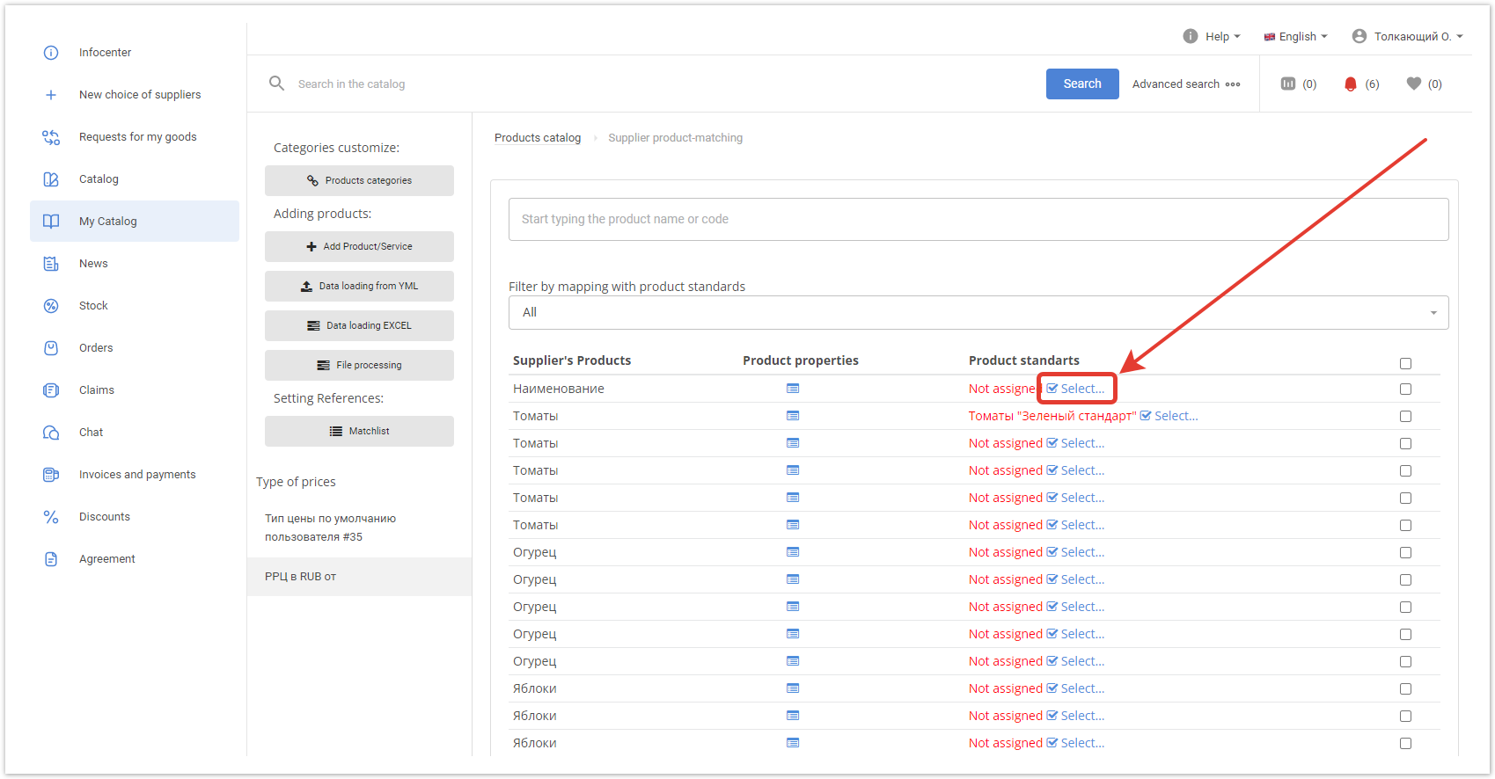Click Select link next to Томаты Зеленый стандарт
Viewport: 1495px width, 779px height.
pyautogui.click(x=1169, y=416)
